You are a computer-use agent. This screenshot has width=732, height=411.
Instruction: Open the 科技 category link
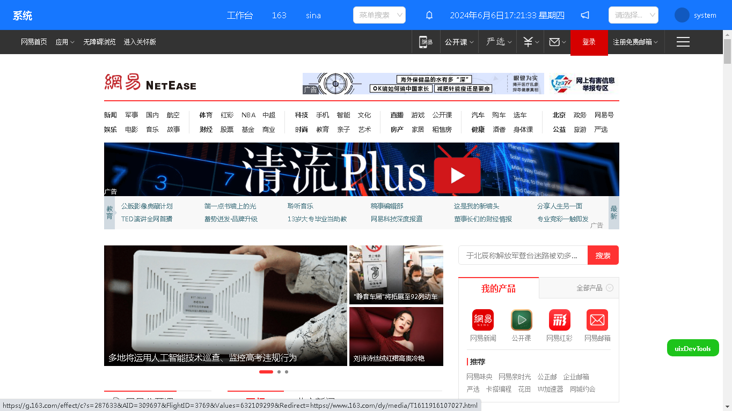302,115
